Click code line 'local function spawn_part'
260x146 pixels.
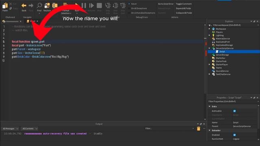tap(28, 41)
